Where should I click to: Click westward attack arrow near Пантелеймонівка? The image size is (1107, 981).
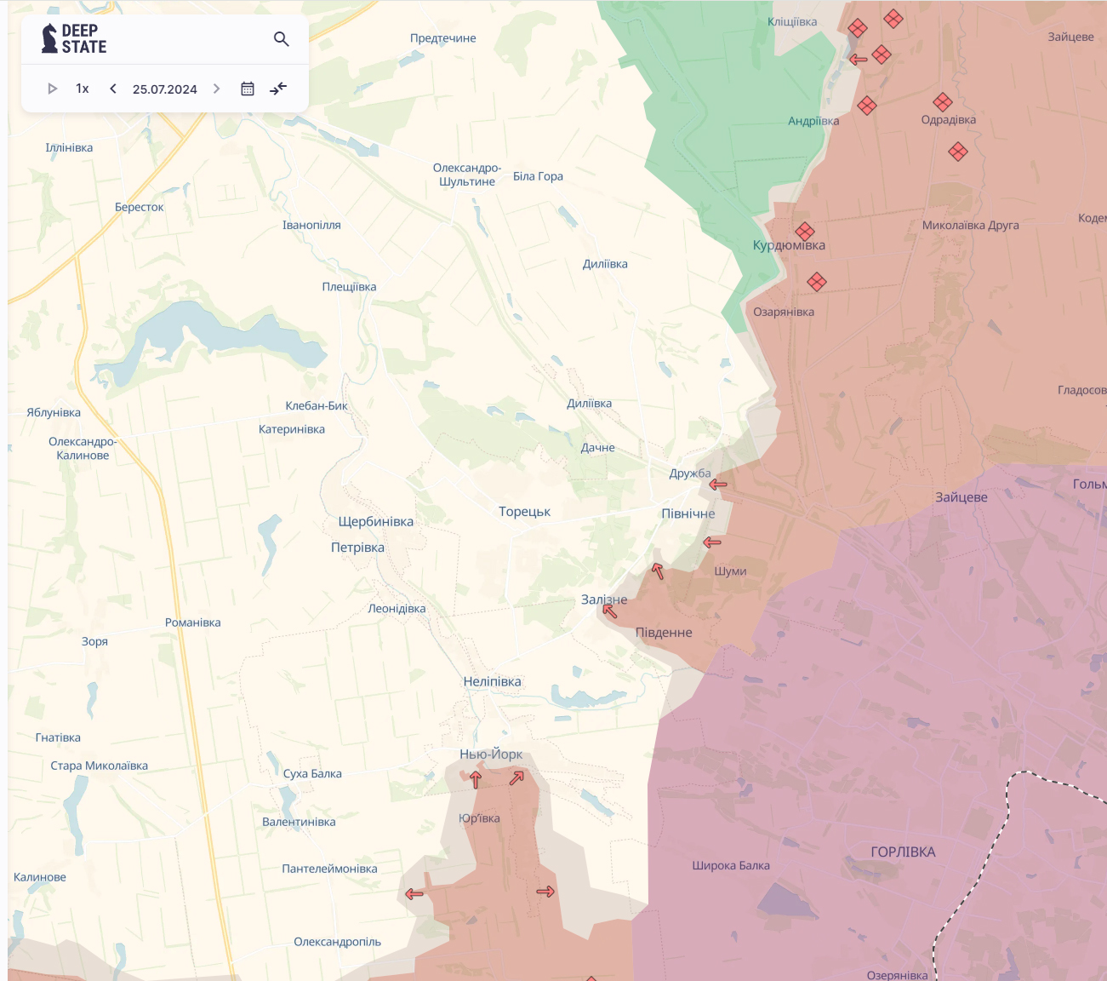pos(414,894)
